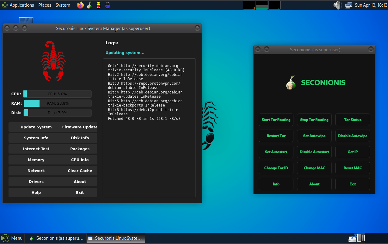
Task: Click the Clear Cache button
Action: point(80,171)
